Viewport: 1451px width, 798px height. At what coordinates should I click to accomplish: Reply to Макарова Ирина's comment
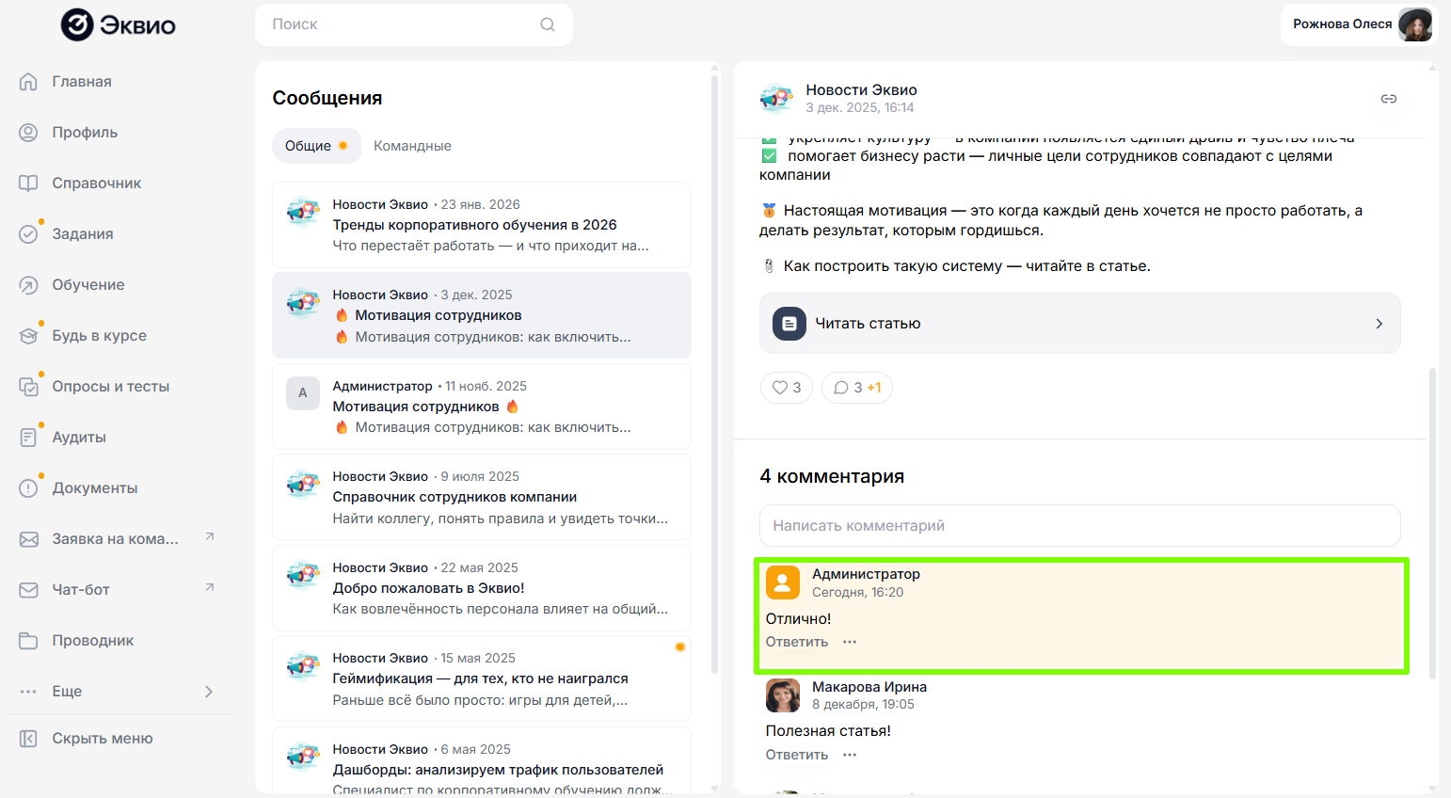[x=797, y=755]
